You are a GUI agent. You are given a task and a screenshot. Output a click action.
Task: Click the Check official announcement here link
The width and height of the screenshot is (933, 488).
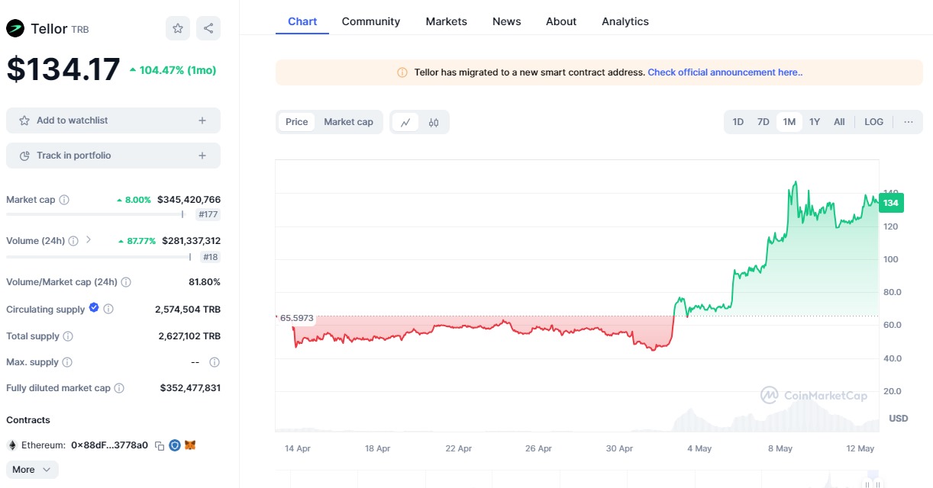coord(725,72)
